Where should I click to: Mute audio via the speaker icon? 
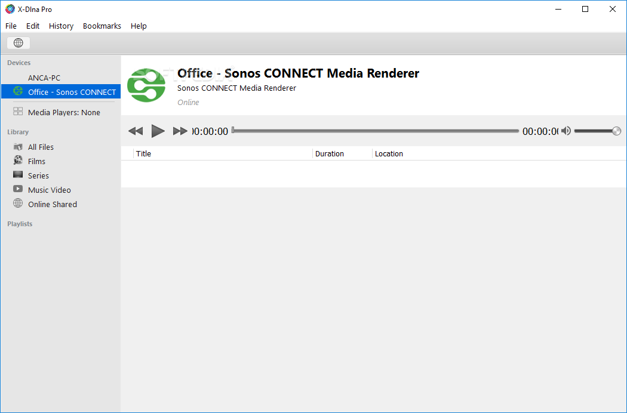point(566,131)
